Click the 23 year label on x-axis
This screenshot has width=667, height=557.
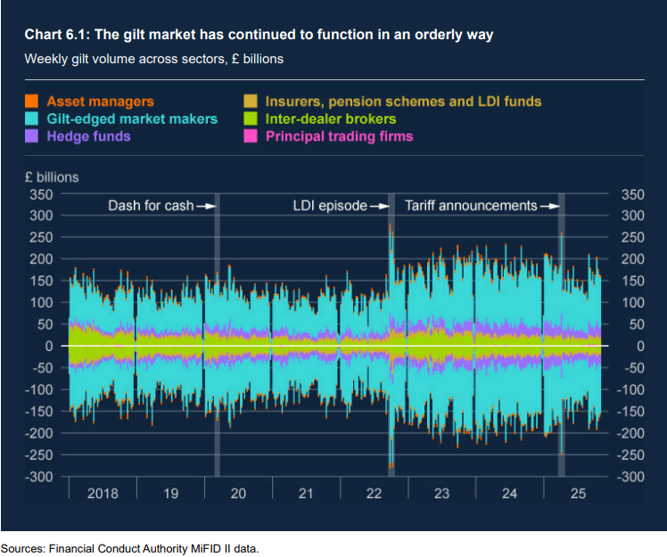pos(441,493)
